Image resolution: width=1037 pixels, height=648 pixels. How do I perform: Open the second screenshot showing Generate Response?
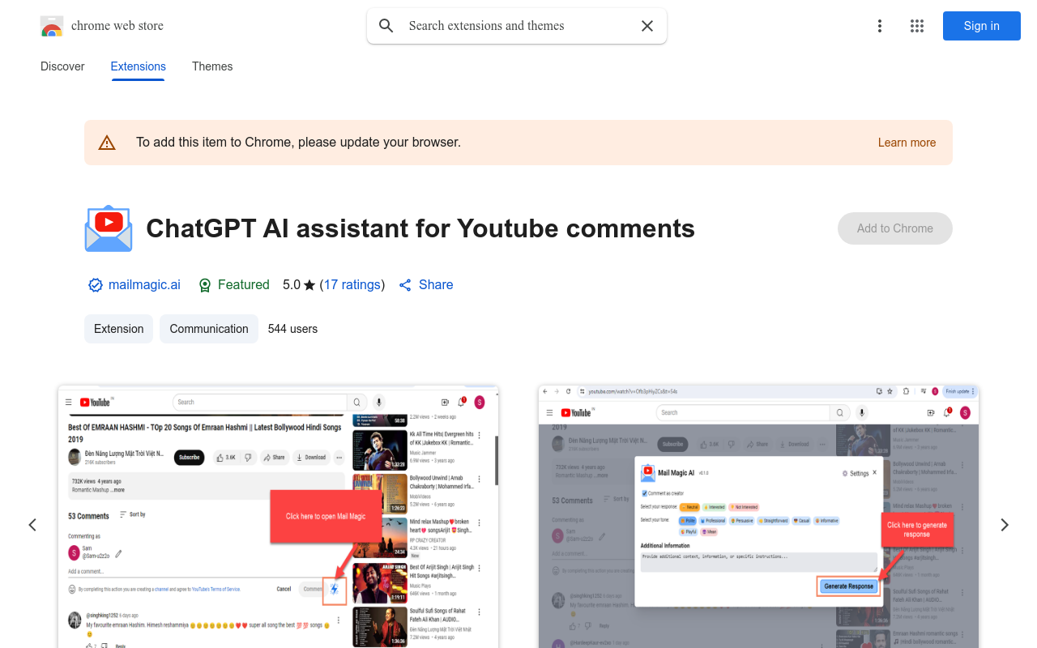[x=758, y=517]
